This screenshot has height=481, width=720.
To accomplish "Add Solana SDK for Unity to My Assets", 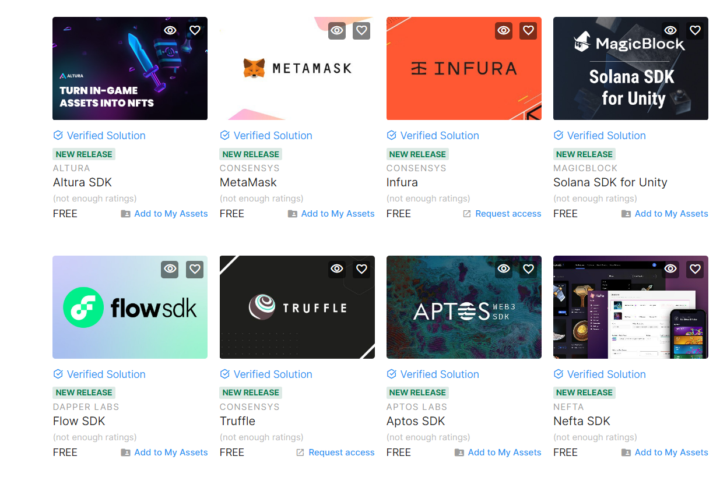I will click(665, 214).
